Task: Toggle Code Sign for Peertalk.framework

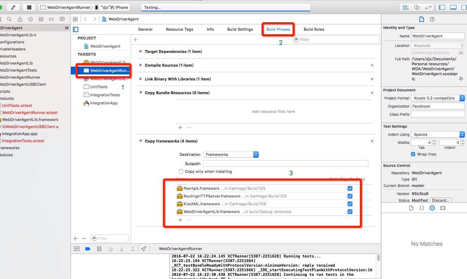Action: (x=350, y=188)
